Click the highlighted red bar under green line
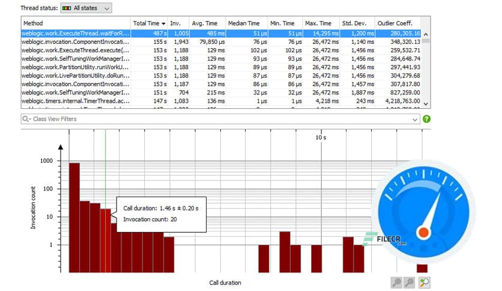This screenshot has width=502, height=291. click(105, 240)
